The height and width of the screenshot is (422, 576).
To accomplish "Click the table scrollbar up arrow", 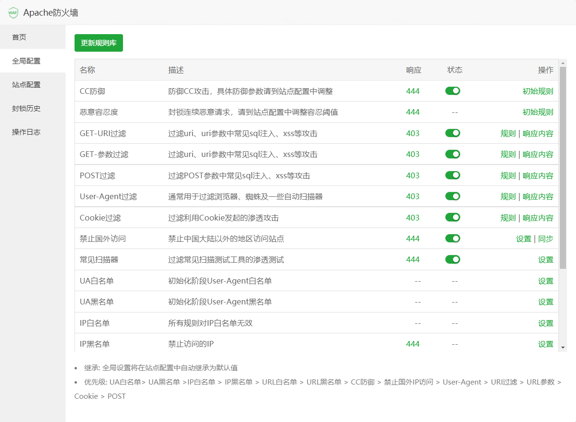I will coord(563,63).
